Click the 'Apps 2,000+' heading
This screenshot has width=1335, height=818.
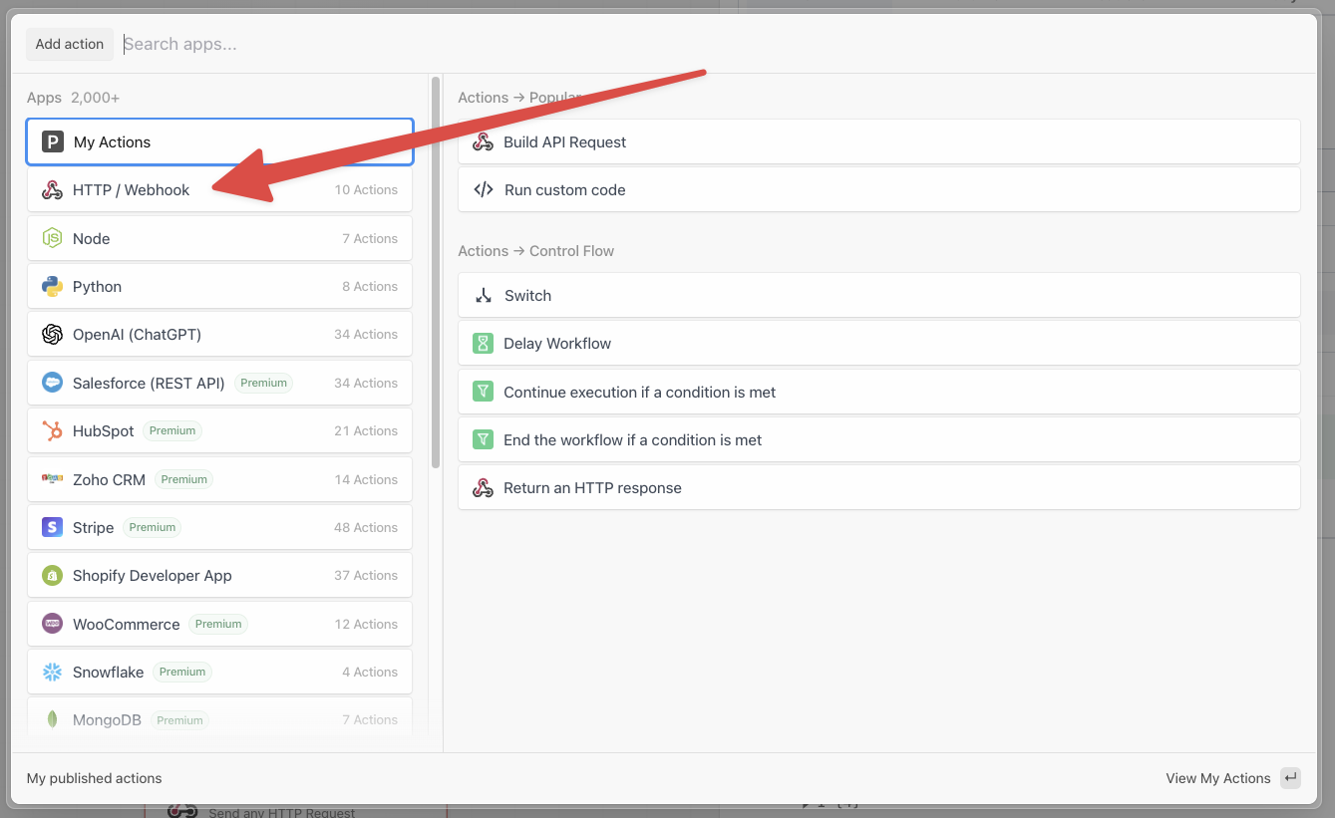[x=74, y=98]
